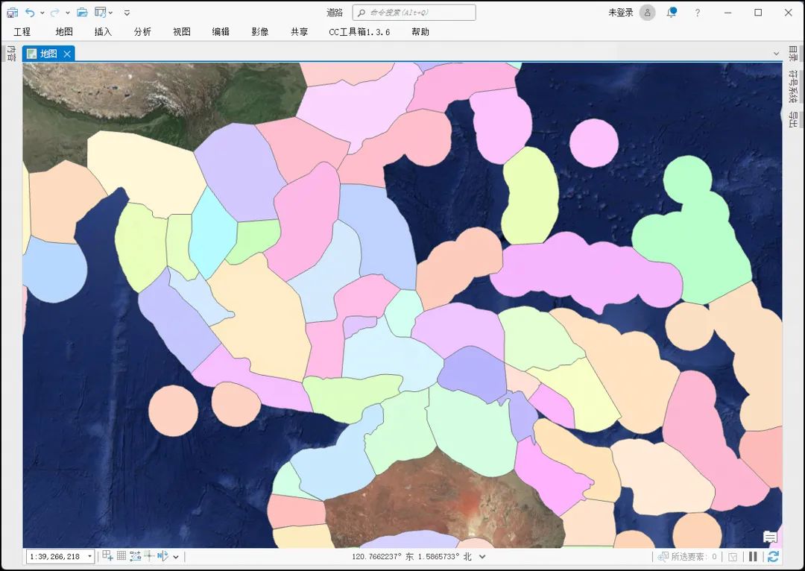Toggle the constraints icon in status bar
Viewport: 805px width, 571px height.
(135, 556)
